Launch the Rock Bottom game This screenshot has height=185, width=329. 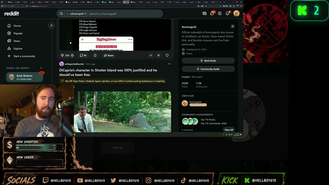24,77
